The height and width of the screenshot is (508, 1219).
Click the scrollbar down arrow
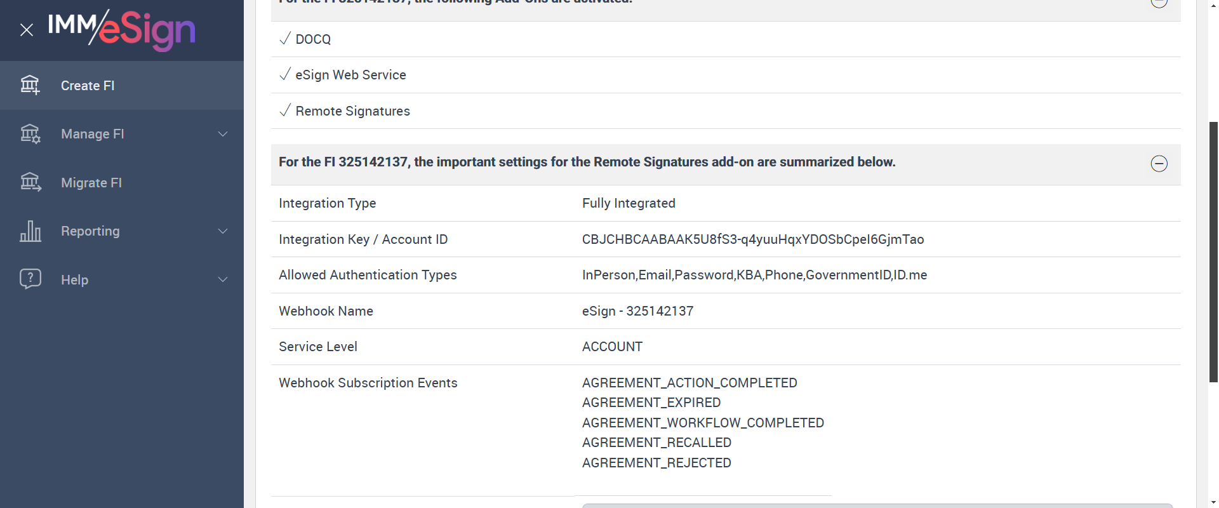[1213, 502]
